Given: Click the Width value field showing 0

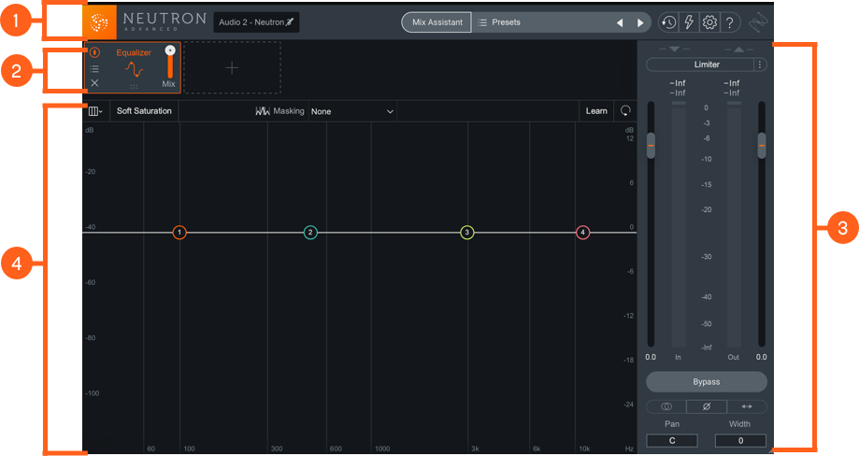Looking at the screenshot, I should pos(740,441).
